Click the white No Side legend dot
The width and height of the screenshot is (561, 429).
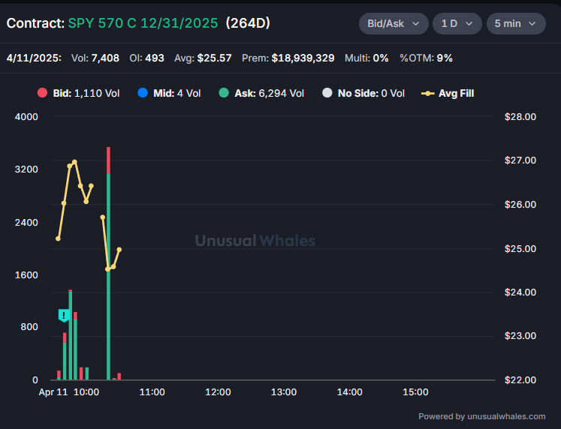(327, 93)
